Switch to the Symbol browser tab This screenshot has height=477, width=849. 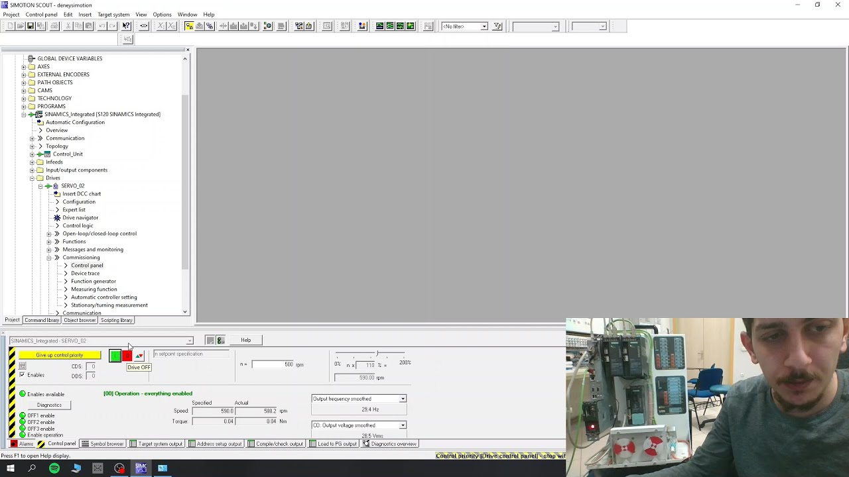103,444
